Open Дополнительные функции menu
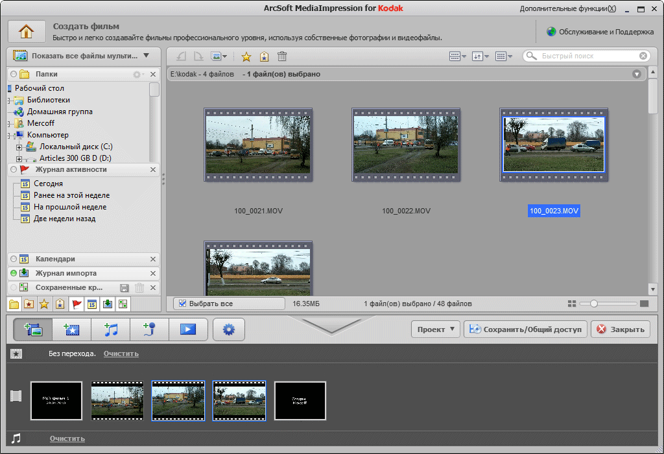Image resolution: width=664 pixels, height=454 pixels. (568, 8)
